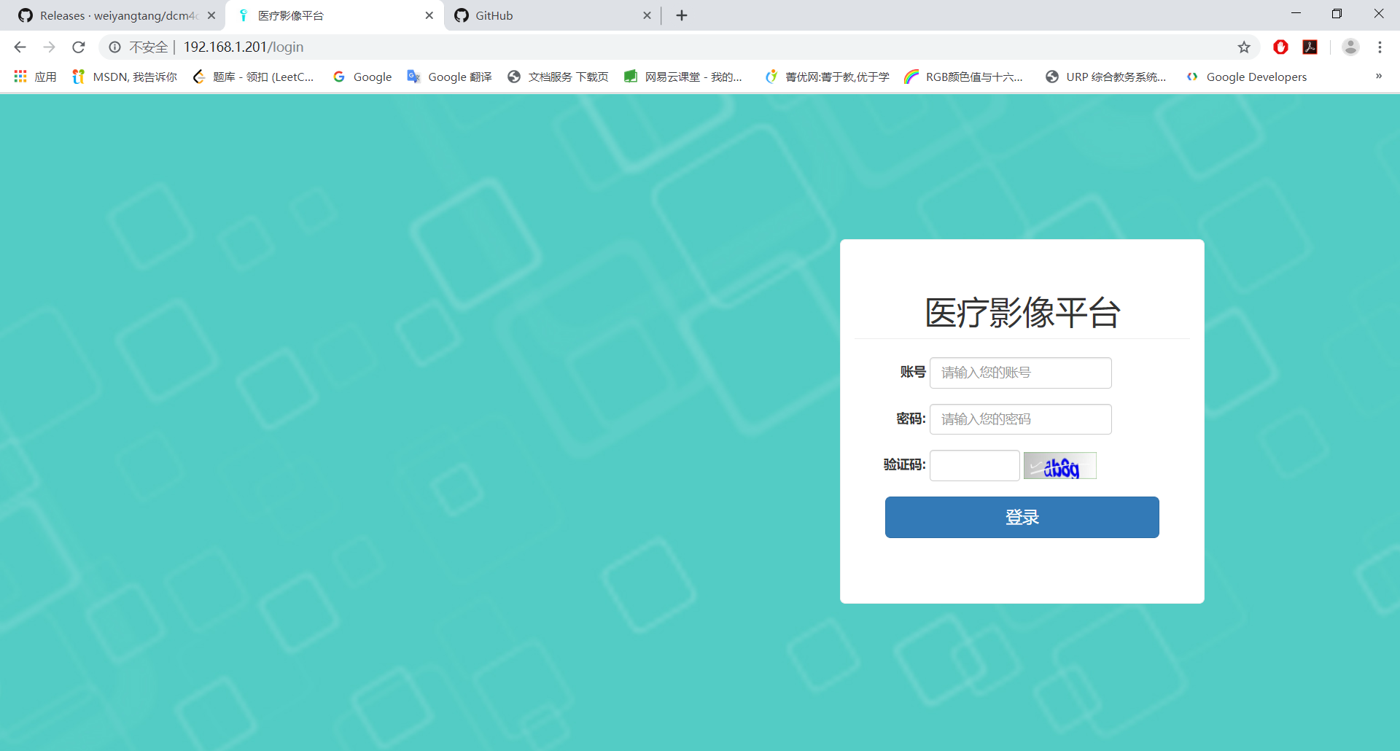Close the Releases weiyangtang tab
Screen dimensions: 1400x751
pyautogui.click(x=211, y=15)
